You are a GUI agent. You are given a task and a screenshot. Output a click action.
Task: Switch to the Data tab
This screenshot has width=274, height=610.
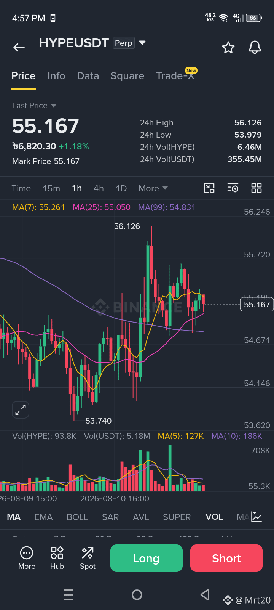coord(88,76)
